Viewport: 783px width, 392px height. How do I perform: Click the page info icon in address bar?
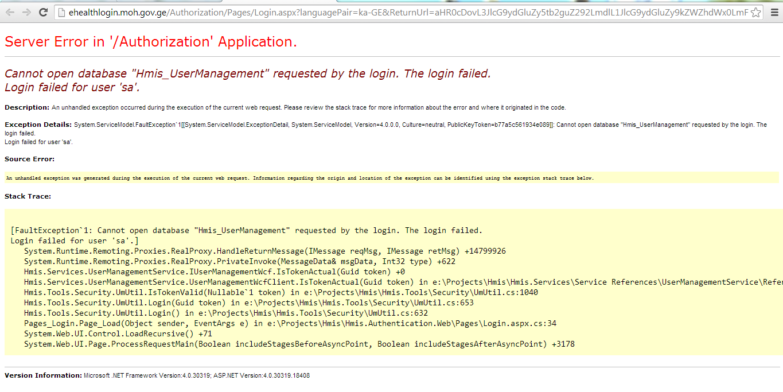(63, 12)
